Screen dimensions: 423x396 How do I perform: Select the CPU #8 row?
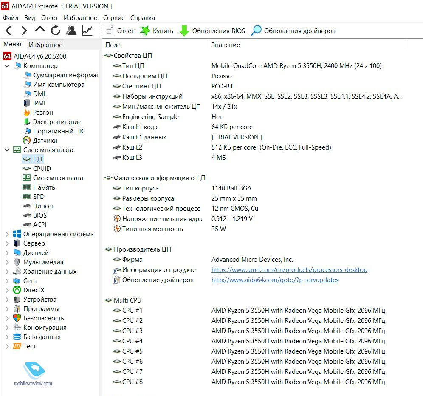pyautogui.click(x=254, y=382)
